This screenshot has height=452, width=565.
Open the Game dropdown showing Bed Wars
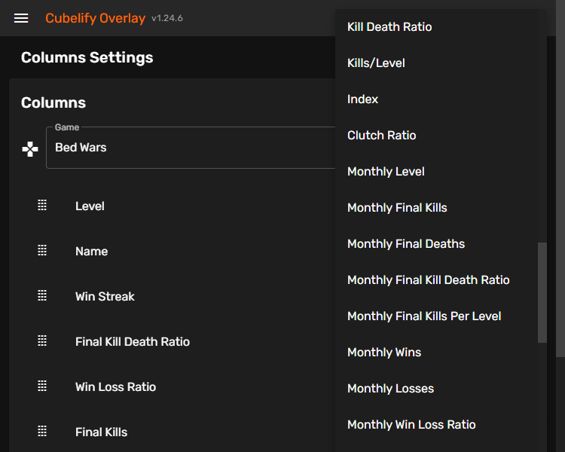click(188, 148)
